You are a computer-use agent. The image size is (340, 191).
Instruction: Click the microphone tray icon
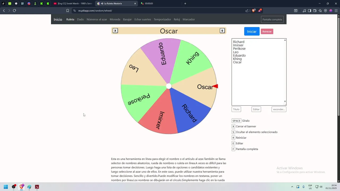tap(304, 187)
